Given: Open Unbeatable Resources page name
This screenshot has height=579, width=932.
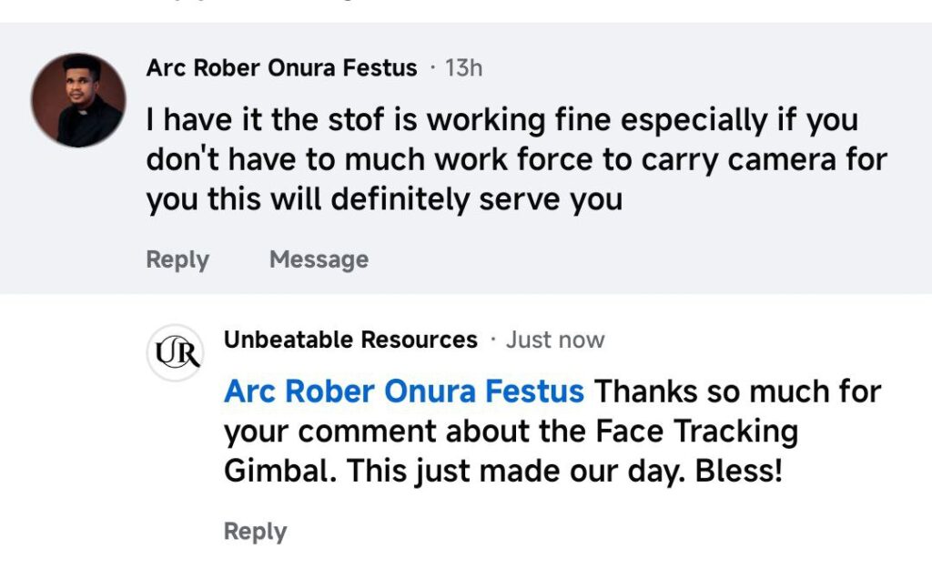Looking at the screenshot, I should coord(350,340).
